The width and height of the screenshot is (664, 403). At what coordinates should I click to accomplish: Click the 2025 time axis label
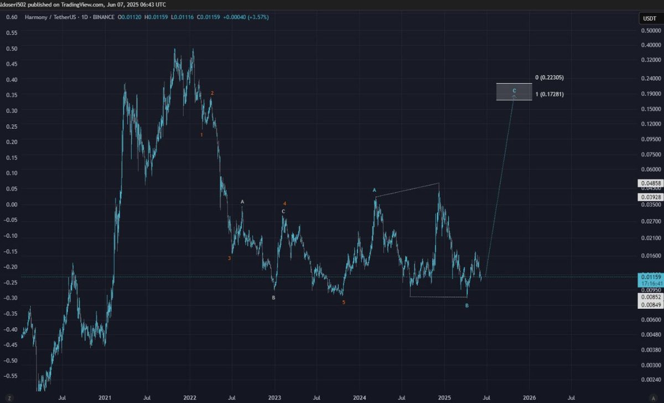point(444,397)
